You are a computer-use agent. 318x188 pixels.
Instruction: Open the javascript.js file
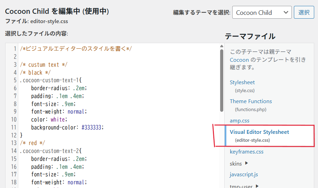point(244,175)
